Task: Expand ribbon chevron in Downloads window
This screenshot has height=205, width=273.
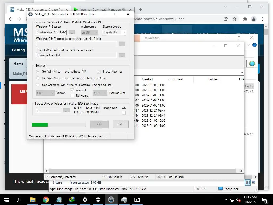Action: 249,45
